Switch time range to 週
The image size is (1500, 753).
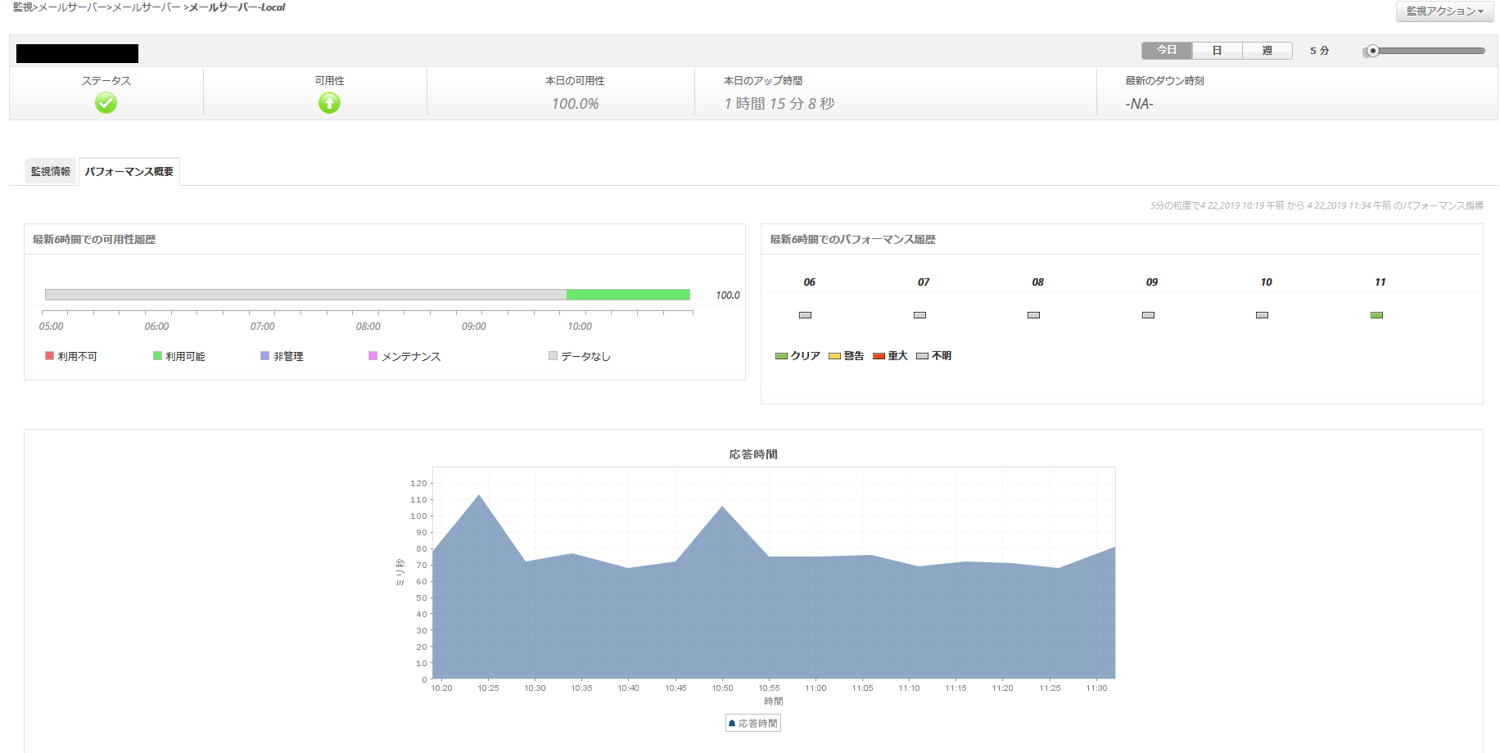(x=1267, y=51)
